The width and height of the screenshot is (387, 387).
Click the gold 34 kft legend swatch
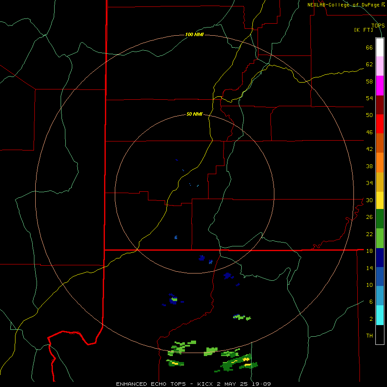coord(380,182)
